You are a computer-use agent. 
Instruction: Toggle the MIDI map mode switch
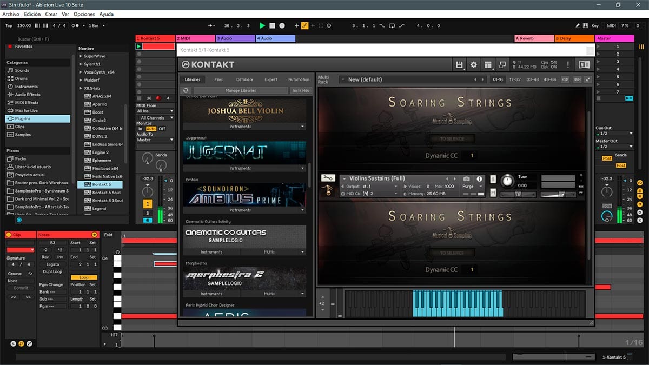611,25
